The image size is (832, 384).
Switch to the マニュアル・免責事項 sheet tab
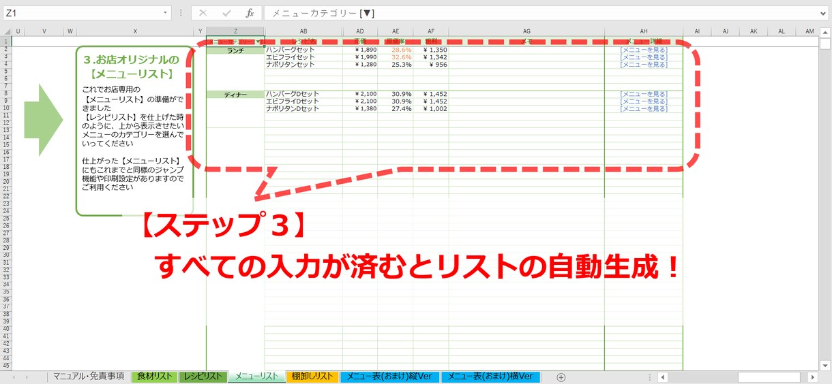89,377
